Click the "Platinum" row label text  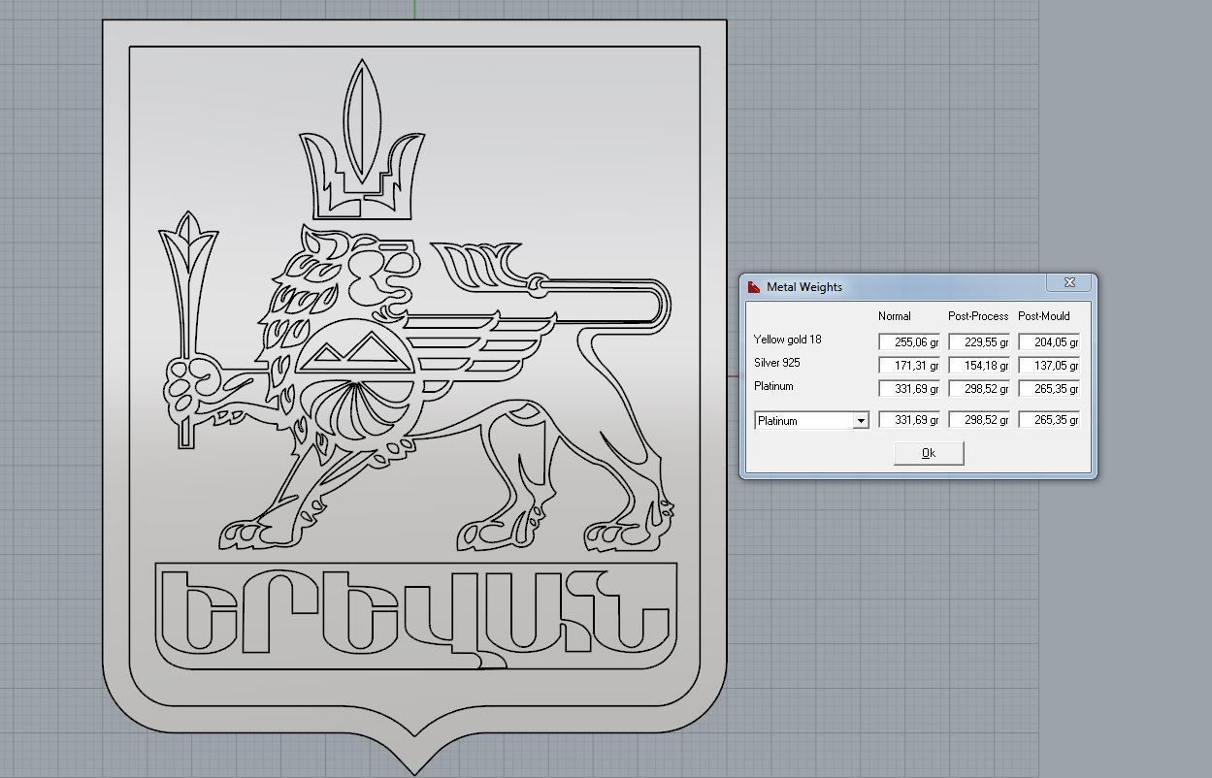(x=773, y=386)
